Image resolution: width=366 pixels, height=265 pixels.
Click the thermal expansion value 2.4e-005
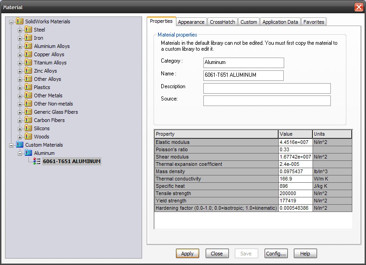point(295,164)
